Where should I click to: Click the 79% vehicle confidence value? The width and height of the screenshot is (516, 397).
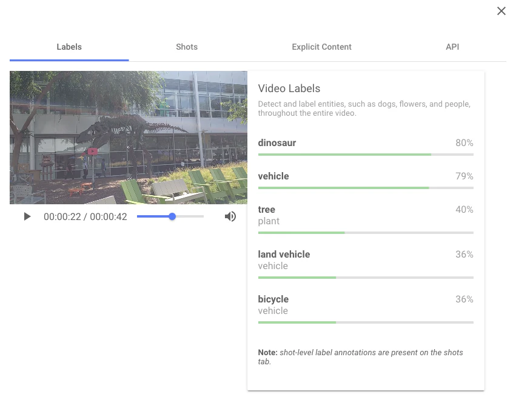coord(464,176)
